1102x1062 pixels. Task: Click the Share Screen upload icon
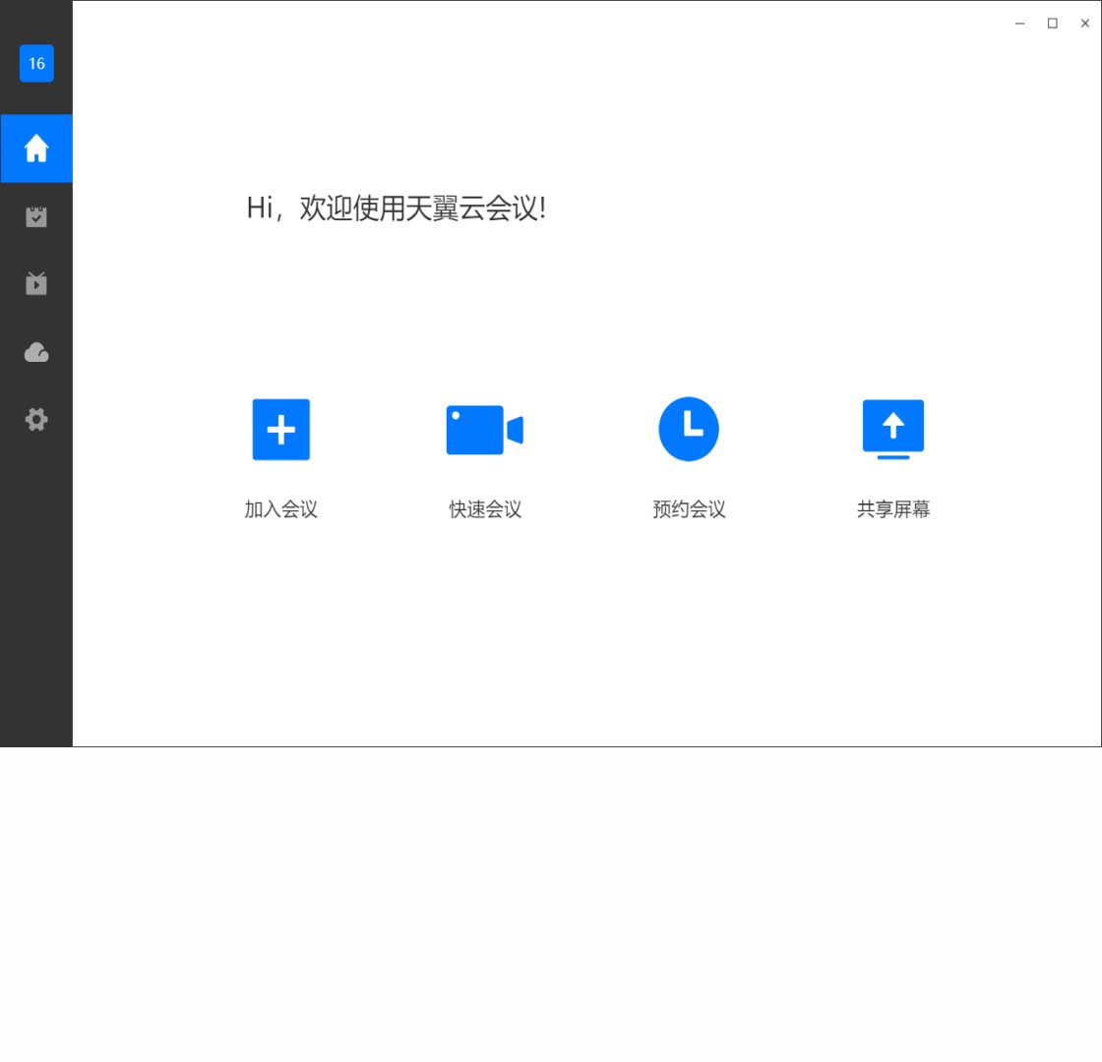coord(893,429)
